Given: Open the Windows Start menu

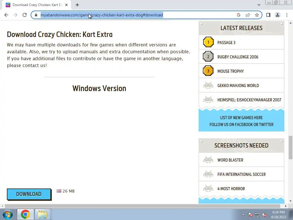Looking at the screenshot, I should (x=7, y=214).
